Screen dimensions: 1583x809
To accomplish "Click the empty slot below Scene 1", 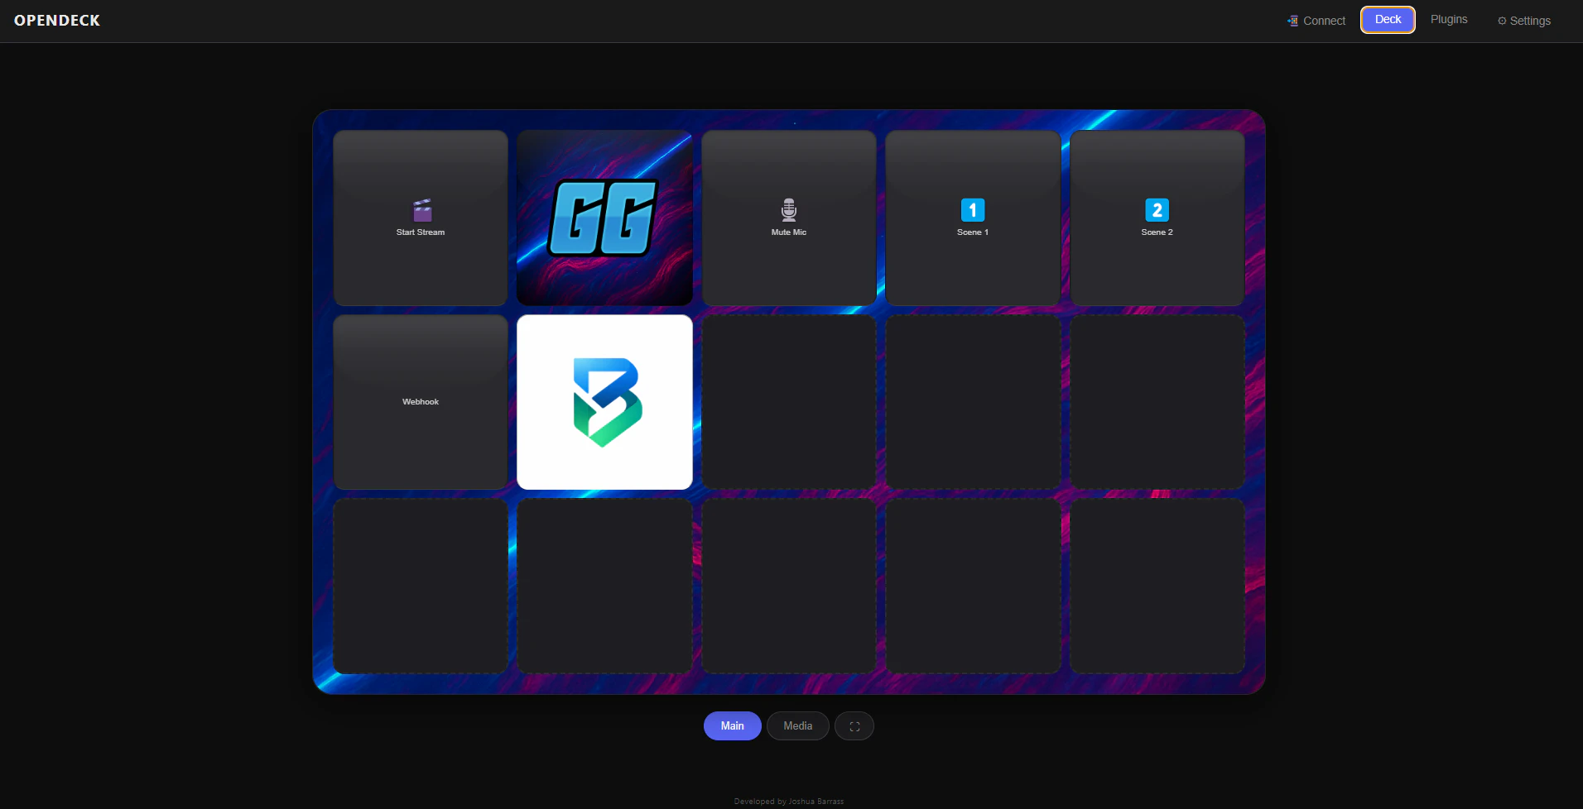I will point(972,402).
